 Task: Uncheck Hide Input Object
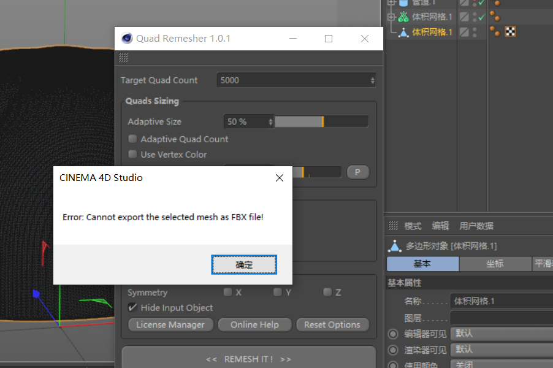click(132, 307)
